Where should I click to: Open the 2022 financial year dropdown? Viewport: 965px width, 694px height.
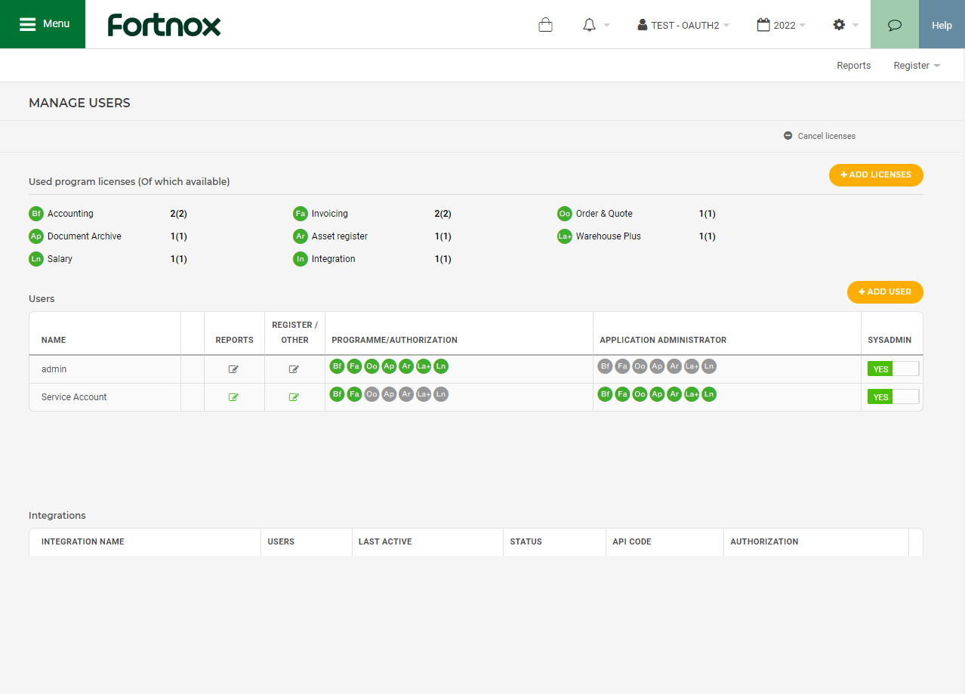point(782,25)
